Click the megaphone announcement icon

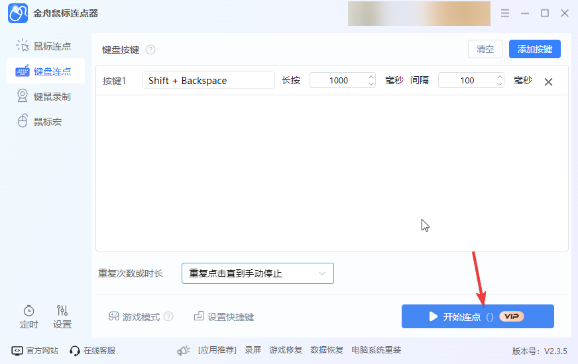(x=184, y=351)
